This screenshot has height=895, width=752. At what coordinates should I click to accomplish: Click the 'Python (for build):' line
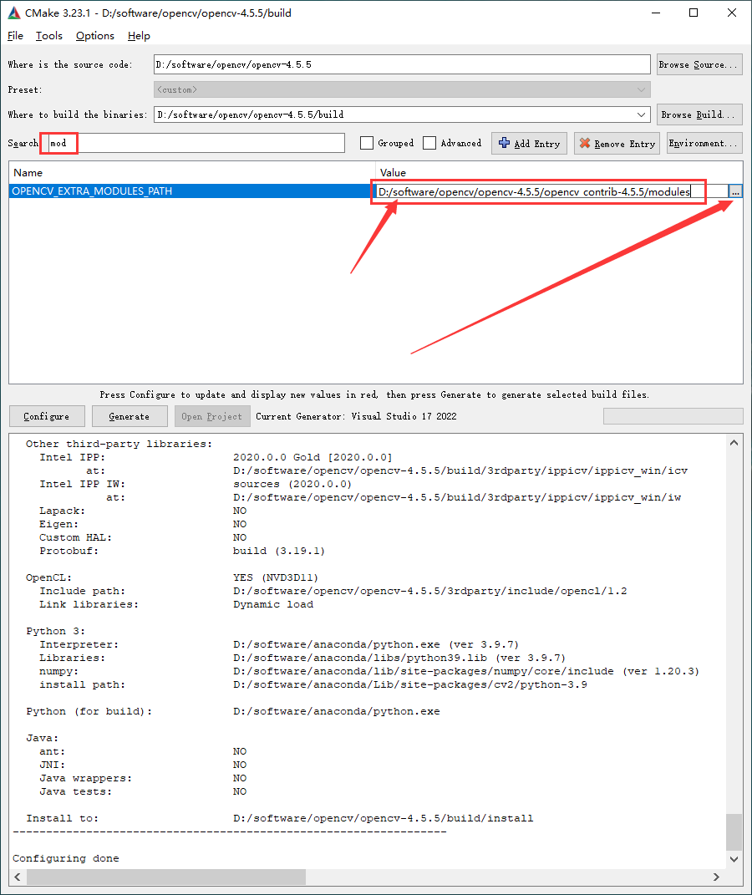[x=233, y=711]
